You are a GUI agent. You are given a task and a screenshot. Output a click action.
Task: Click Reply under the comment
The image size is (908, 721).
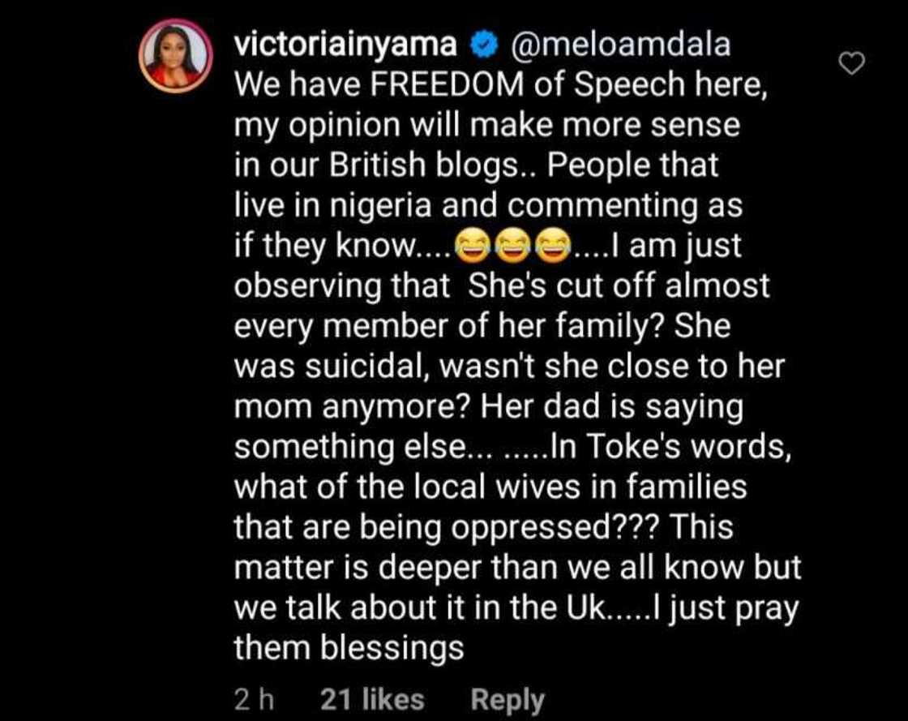click(508, 700)
